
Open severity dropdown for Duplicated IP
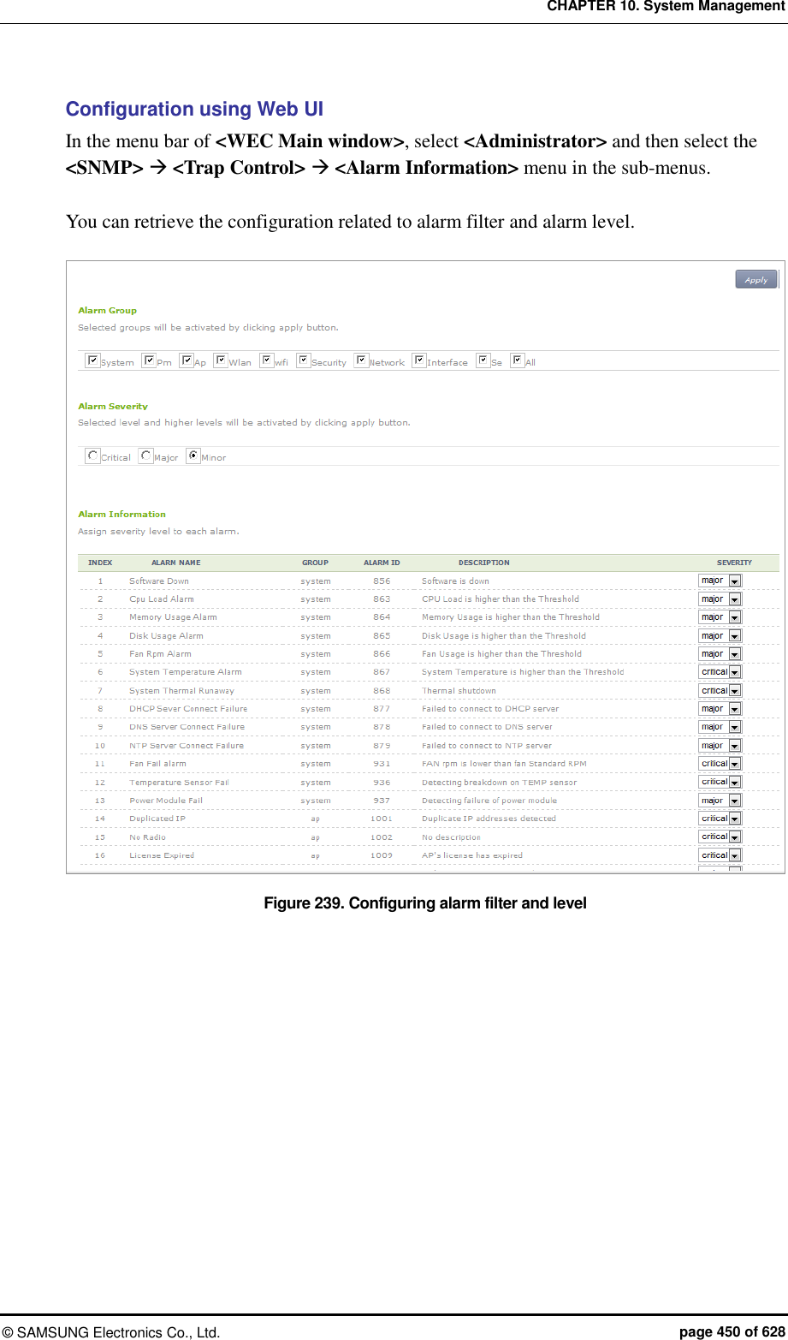pyautogui.click(x=734, y=818)
